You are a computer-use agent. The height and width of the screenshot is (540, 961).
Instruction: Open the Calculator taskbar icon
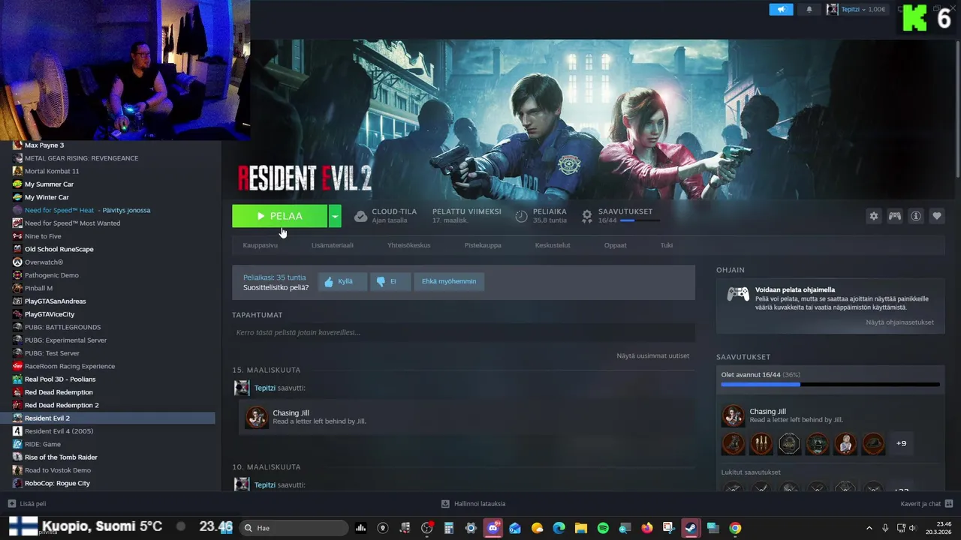449,528
